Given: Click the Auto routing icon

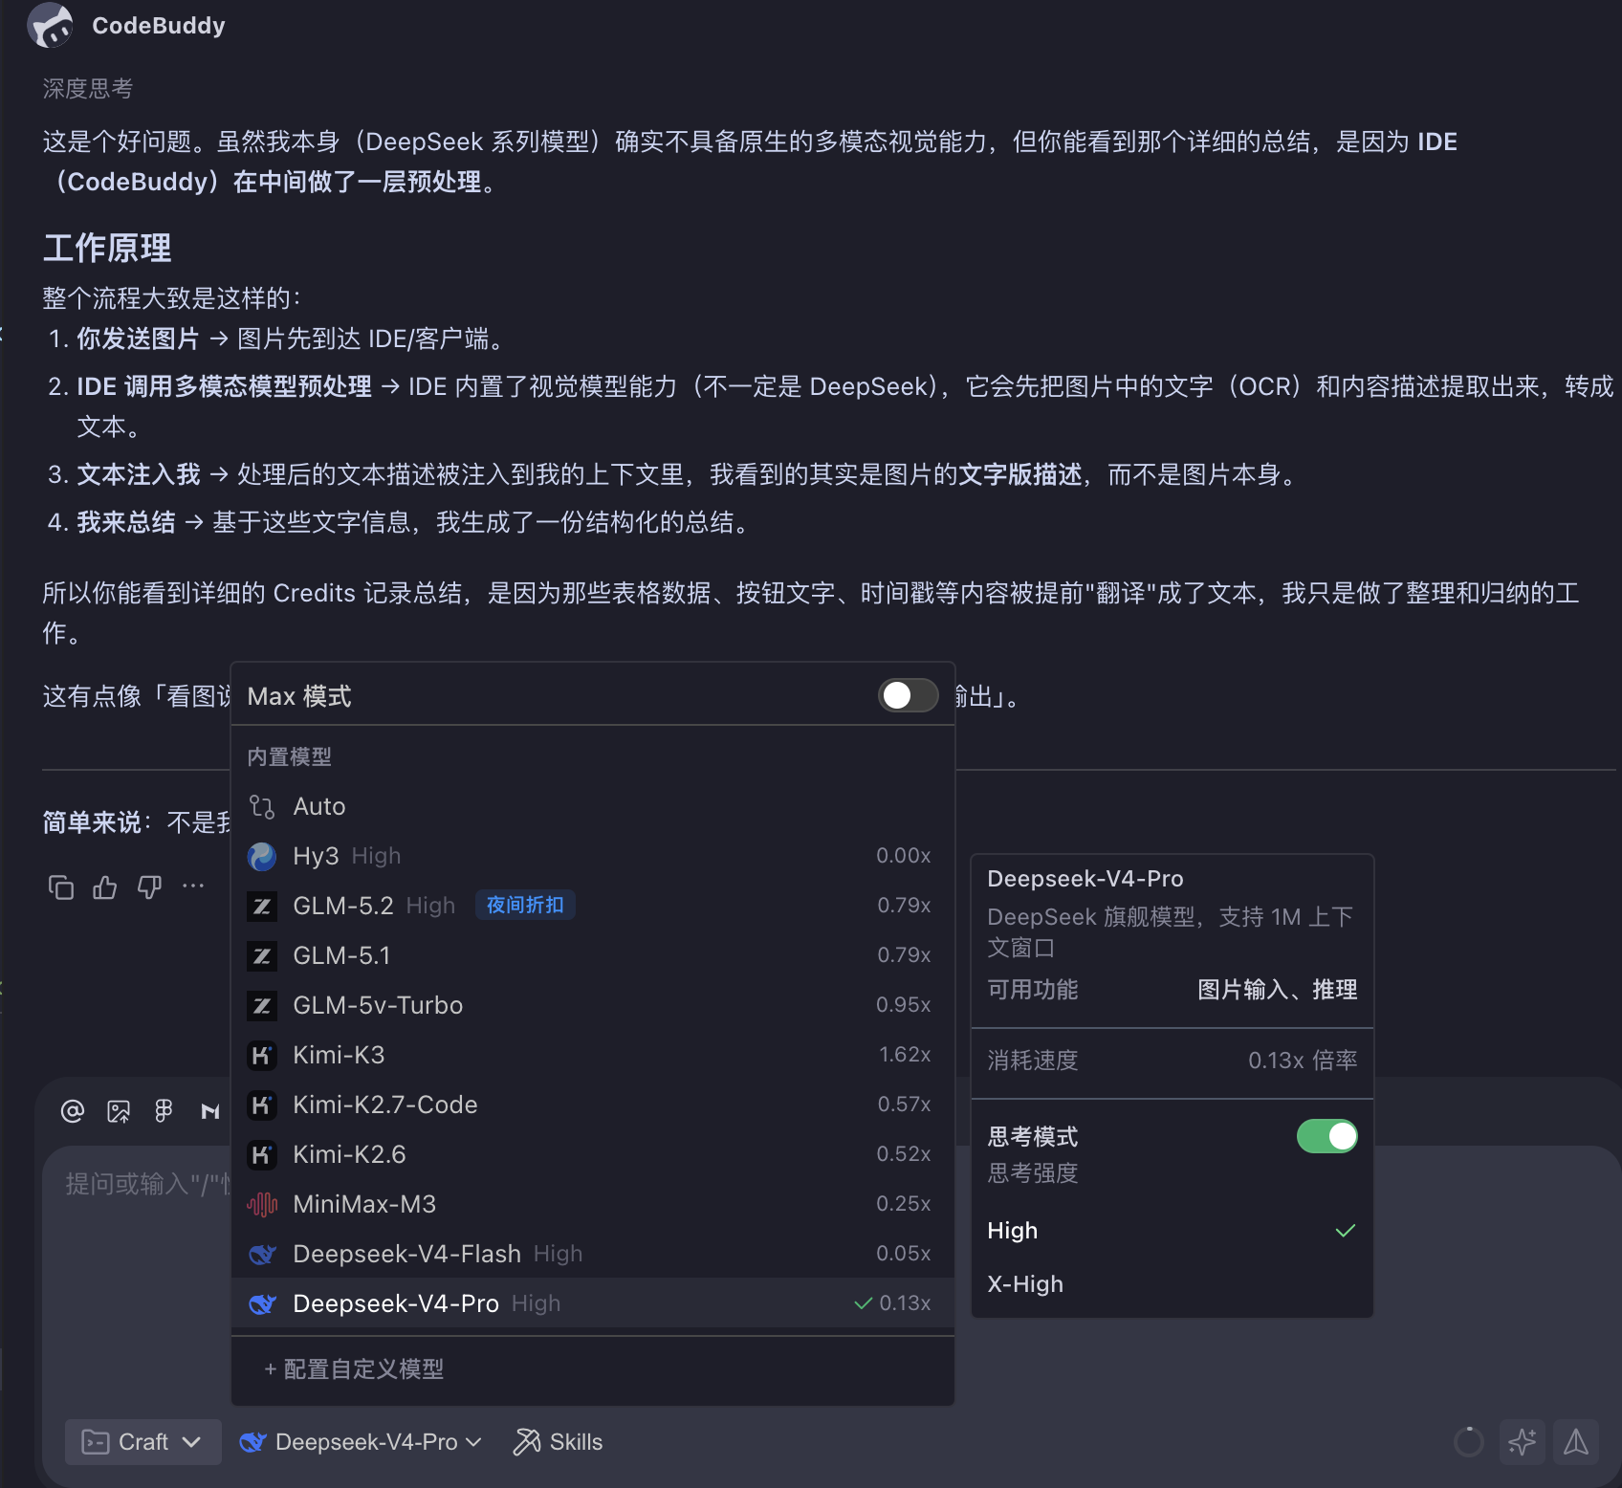Looking at the screenshot, I should point(262,806).
